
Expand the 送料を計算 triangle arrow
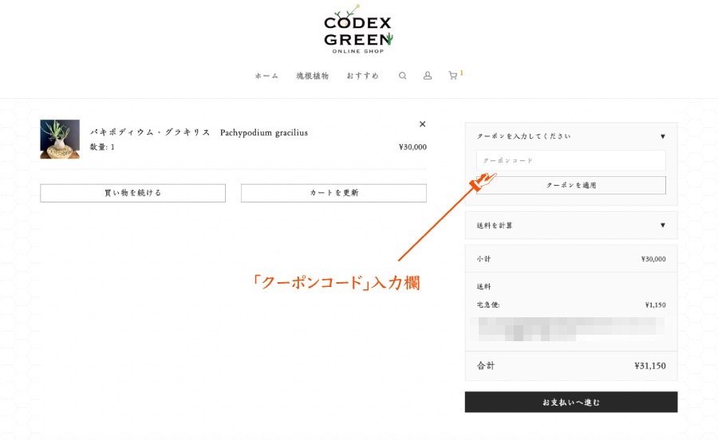tap(662, 225)
